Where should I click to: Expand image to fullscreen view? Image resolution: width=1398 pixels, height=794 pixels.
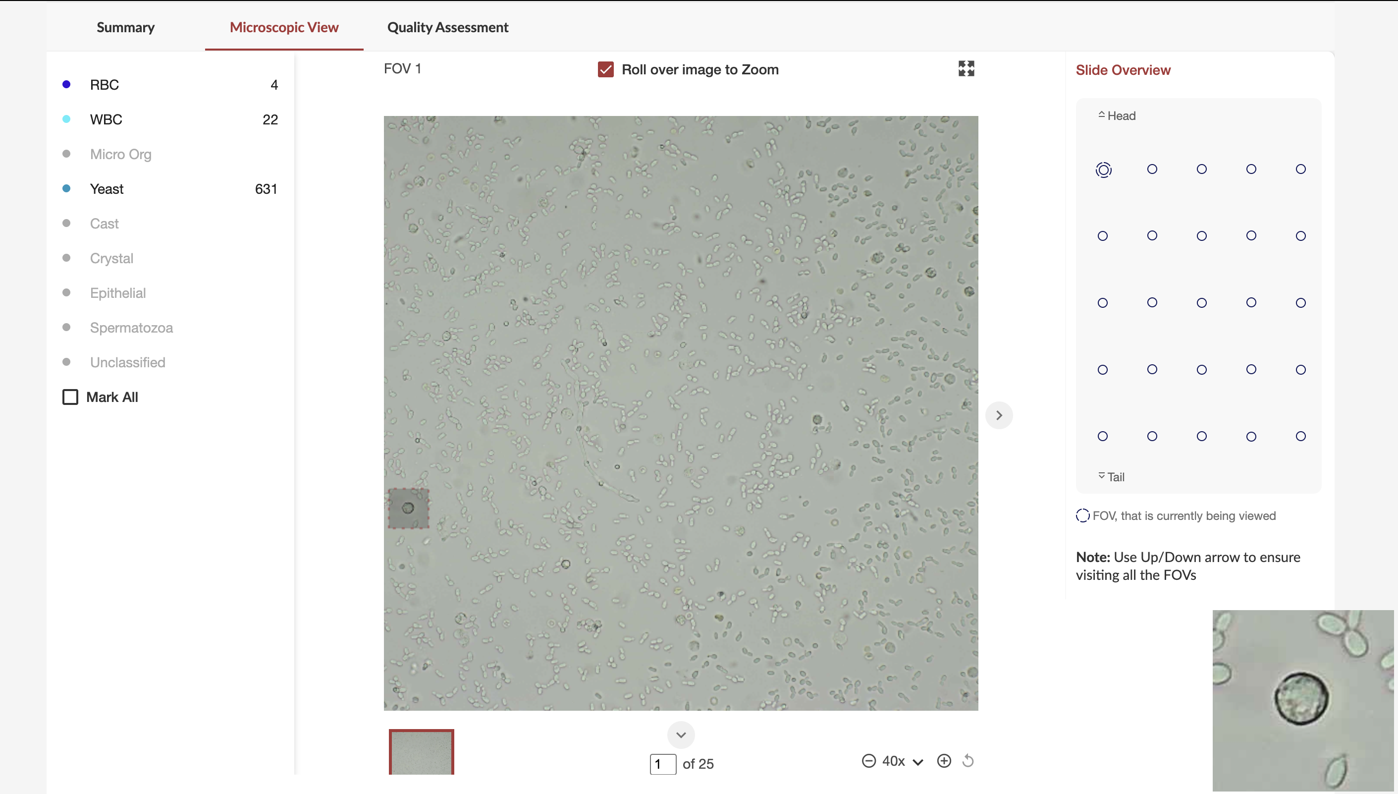(x=966, y=68)
